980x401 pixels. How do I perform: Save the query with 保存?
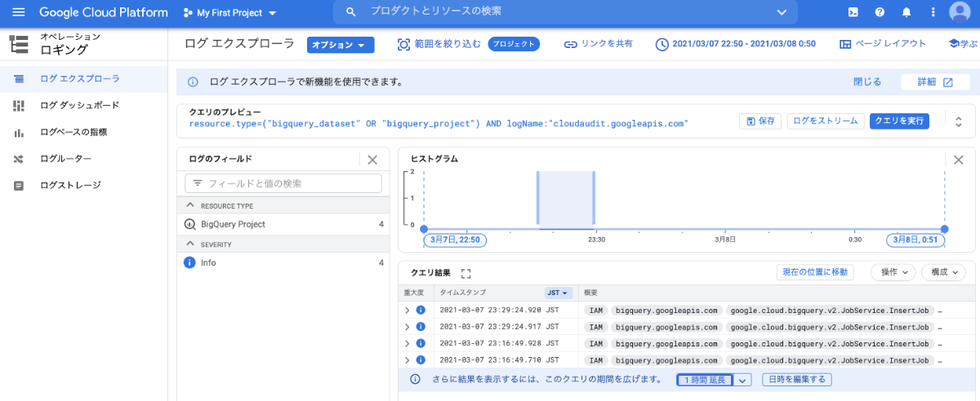point(759,121)
